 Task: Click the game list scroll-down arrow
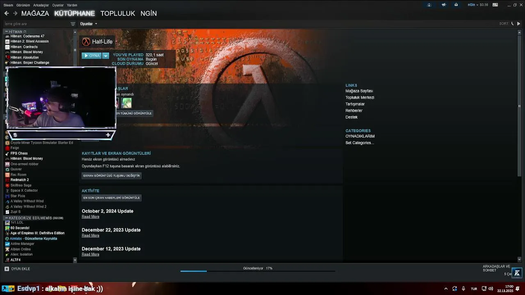point(75,260)
